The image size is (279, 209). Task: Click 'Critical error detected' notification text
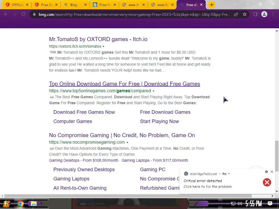click(x=203, y=181)
